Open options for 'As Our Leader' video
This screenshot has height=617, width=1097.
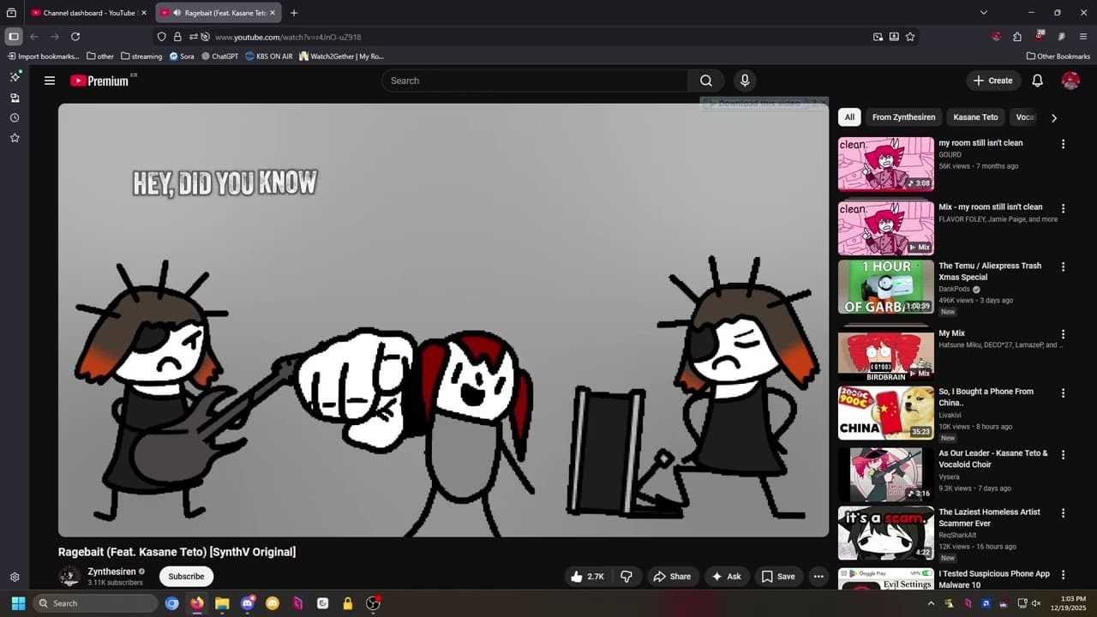[x=1063, y=454]
